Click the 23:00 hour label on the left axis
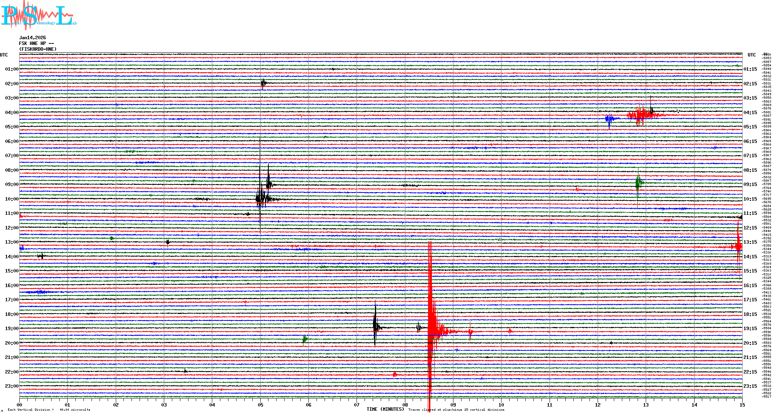This screenshot has width=773, height=415. pos(12,386)
